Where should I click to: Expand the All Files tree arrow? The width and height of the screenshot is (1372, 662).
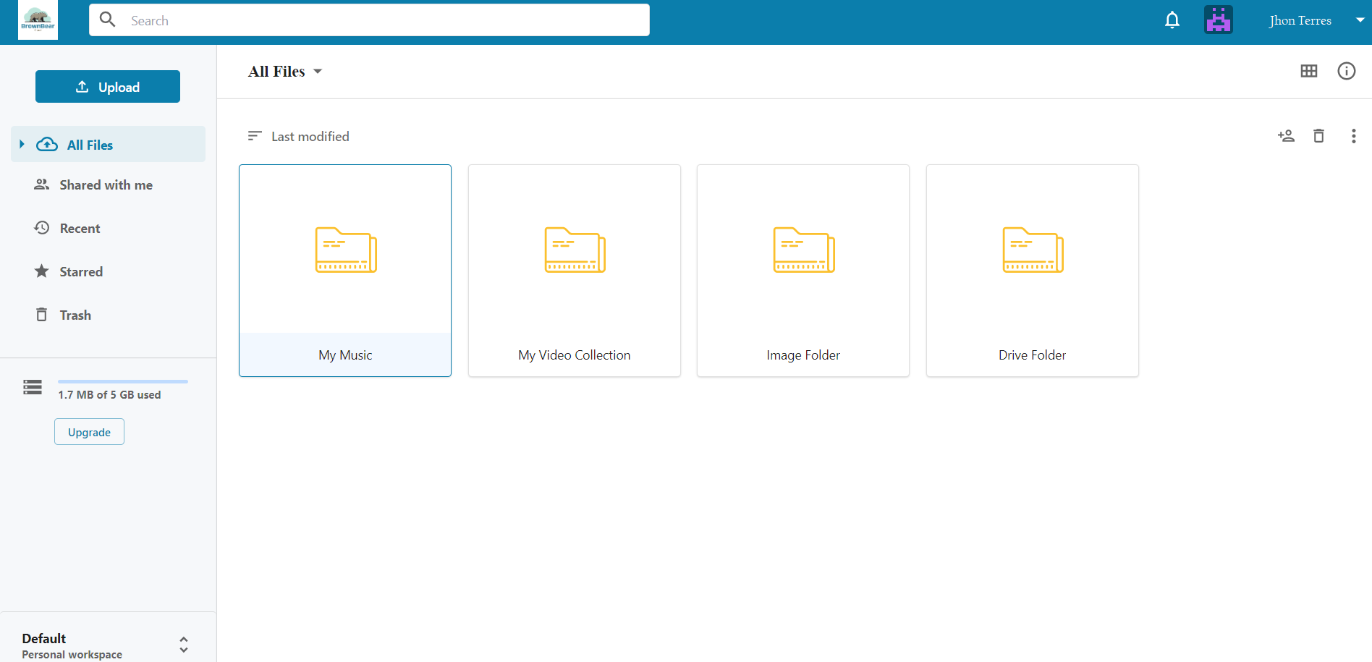point(22,145)
